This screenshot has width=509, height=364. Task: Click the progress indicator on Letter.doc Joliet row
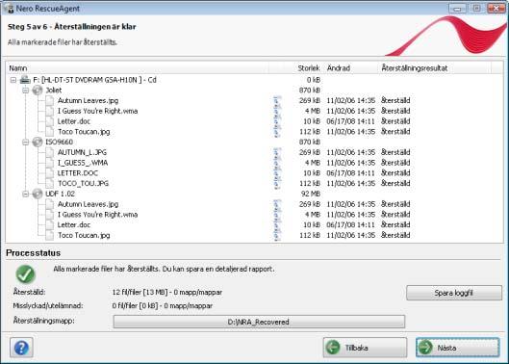pos(277,121)
